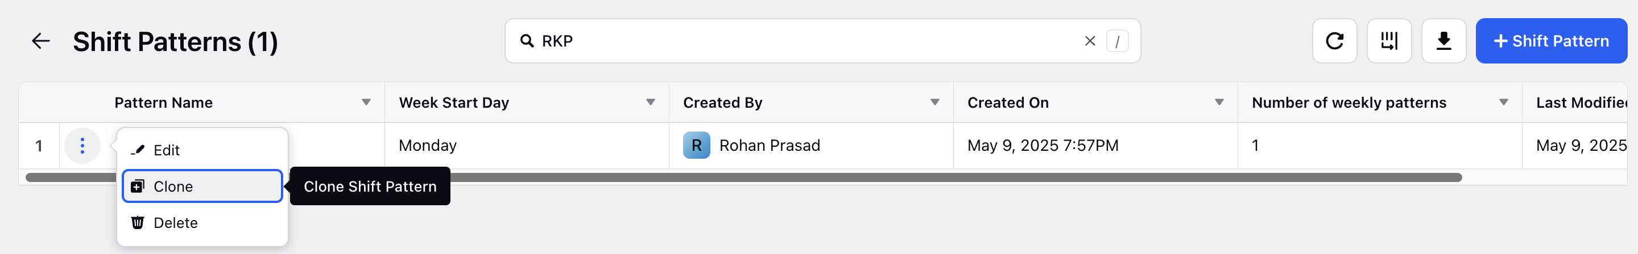Clear the RKP search text
This screenshot has height=254, width=1638.
point(1089,41)
